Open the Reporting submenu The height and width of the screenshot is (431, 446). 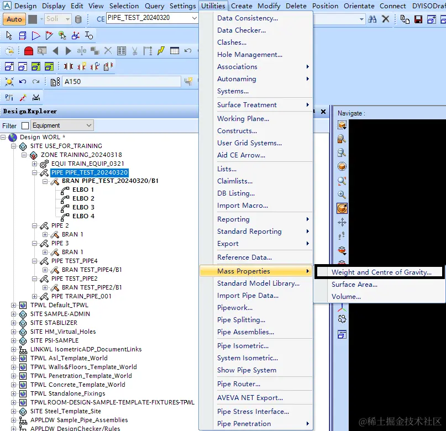(256, 219)
